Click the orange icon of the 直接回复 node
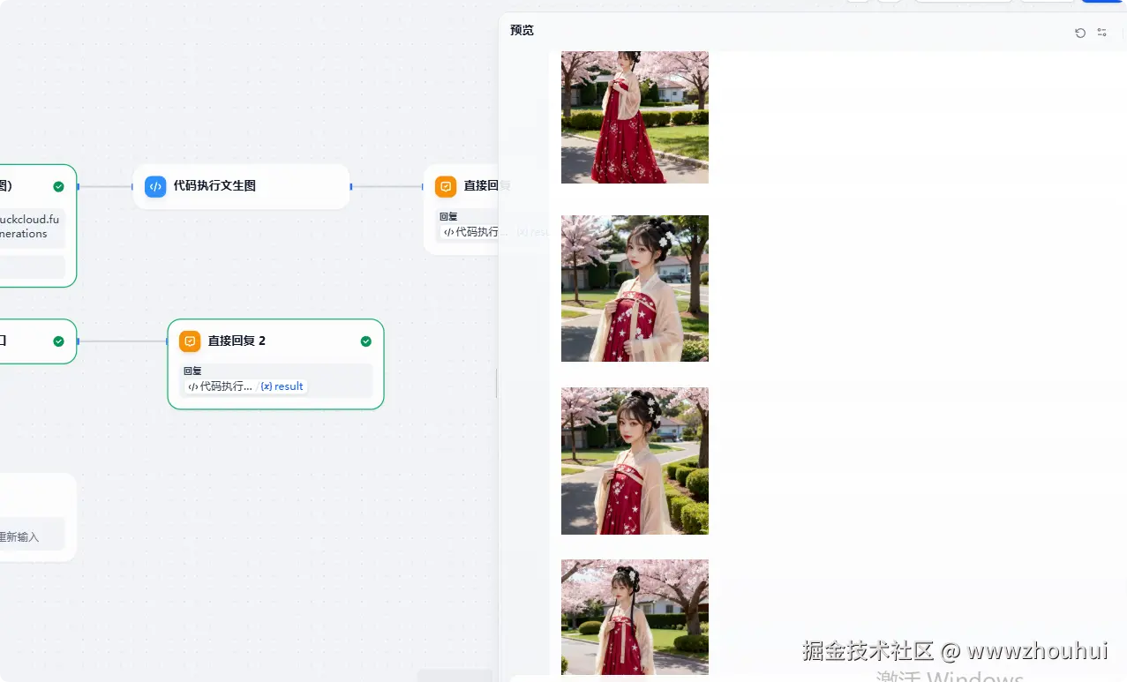Image resolution: width=1127 pixels, height=682 pixels. [446, 186]
